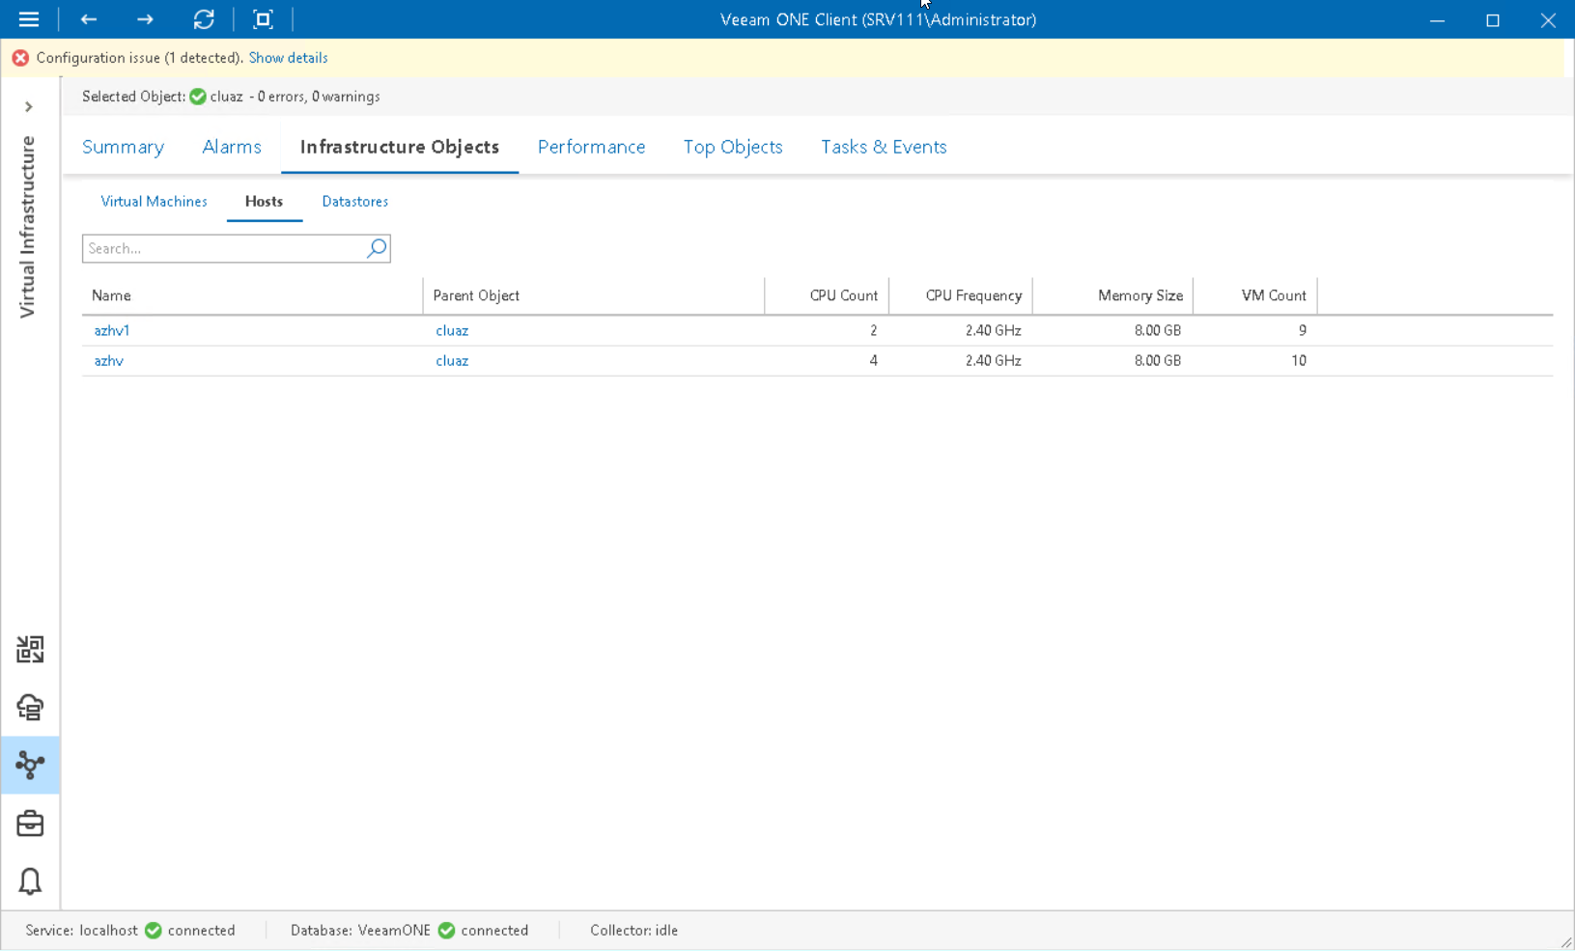Sort by VM Count column header

click(1254, 295)
